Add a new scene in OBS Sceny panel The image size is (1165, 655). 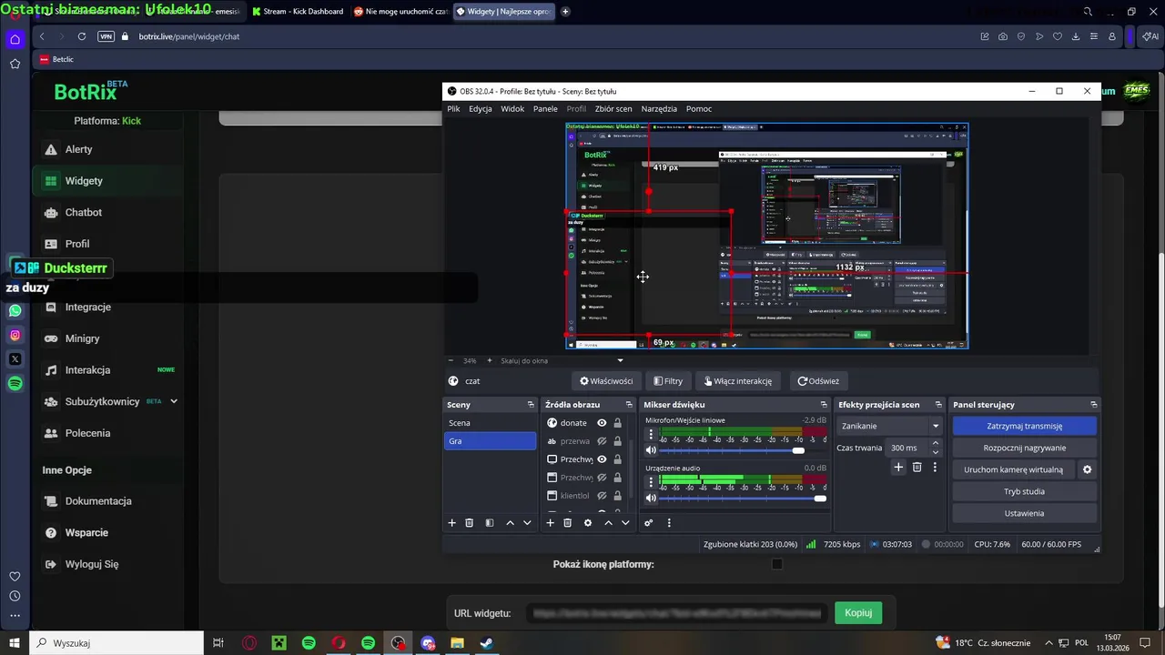(451, 523)
